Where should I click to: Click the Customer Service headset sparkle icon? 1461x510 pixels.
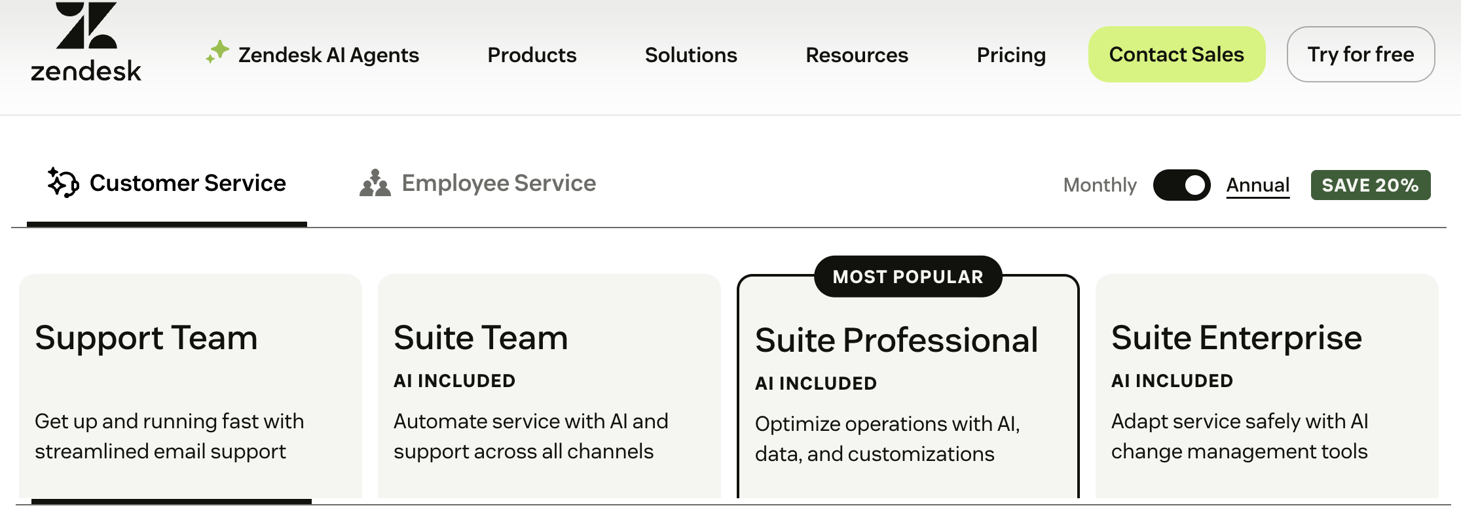(63, 183)
